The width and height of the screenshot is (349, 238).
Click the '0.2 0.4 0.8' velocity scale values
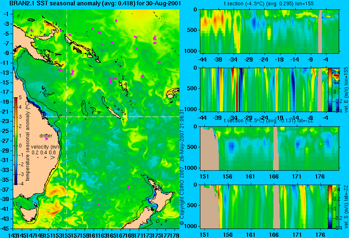click(44, 153)
